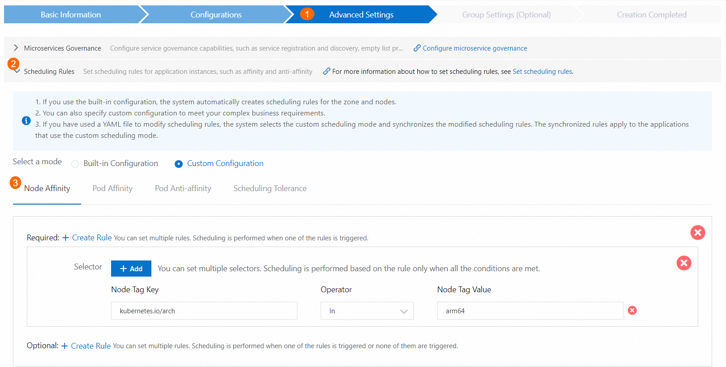Expand the Microservices Governance chevron
This screenshot has width=726, height=367.
click(x=16, y=48)
